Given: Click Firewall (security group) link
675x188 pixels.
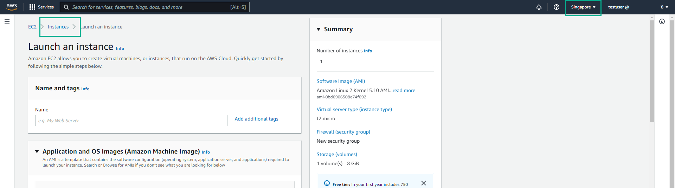Looking at the screenshot, I should [343, 132].
